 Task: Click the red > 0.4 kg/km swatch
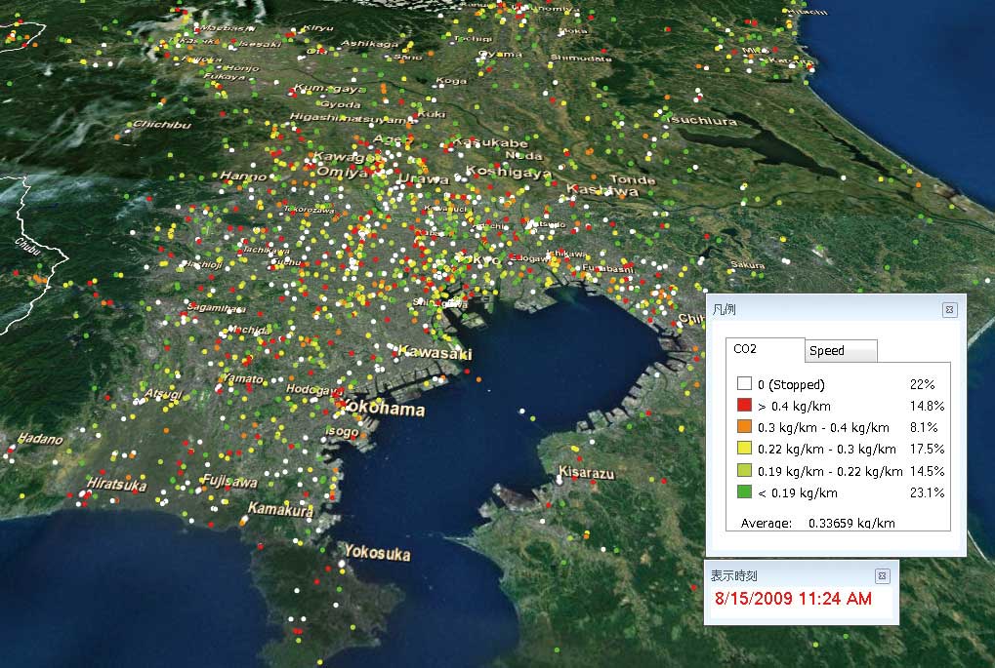(744, 406)
